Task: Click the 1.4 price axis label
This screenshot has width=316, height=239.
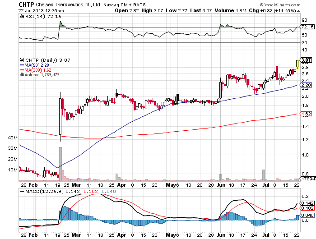Action: [305, 126]
